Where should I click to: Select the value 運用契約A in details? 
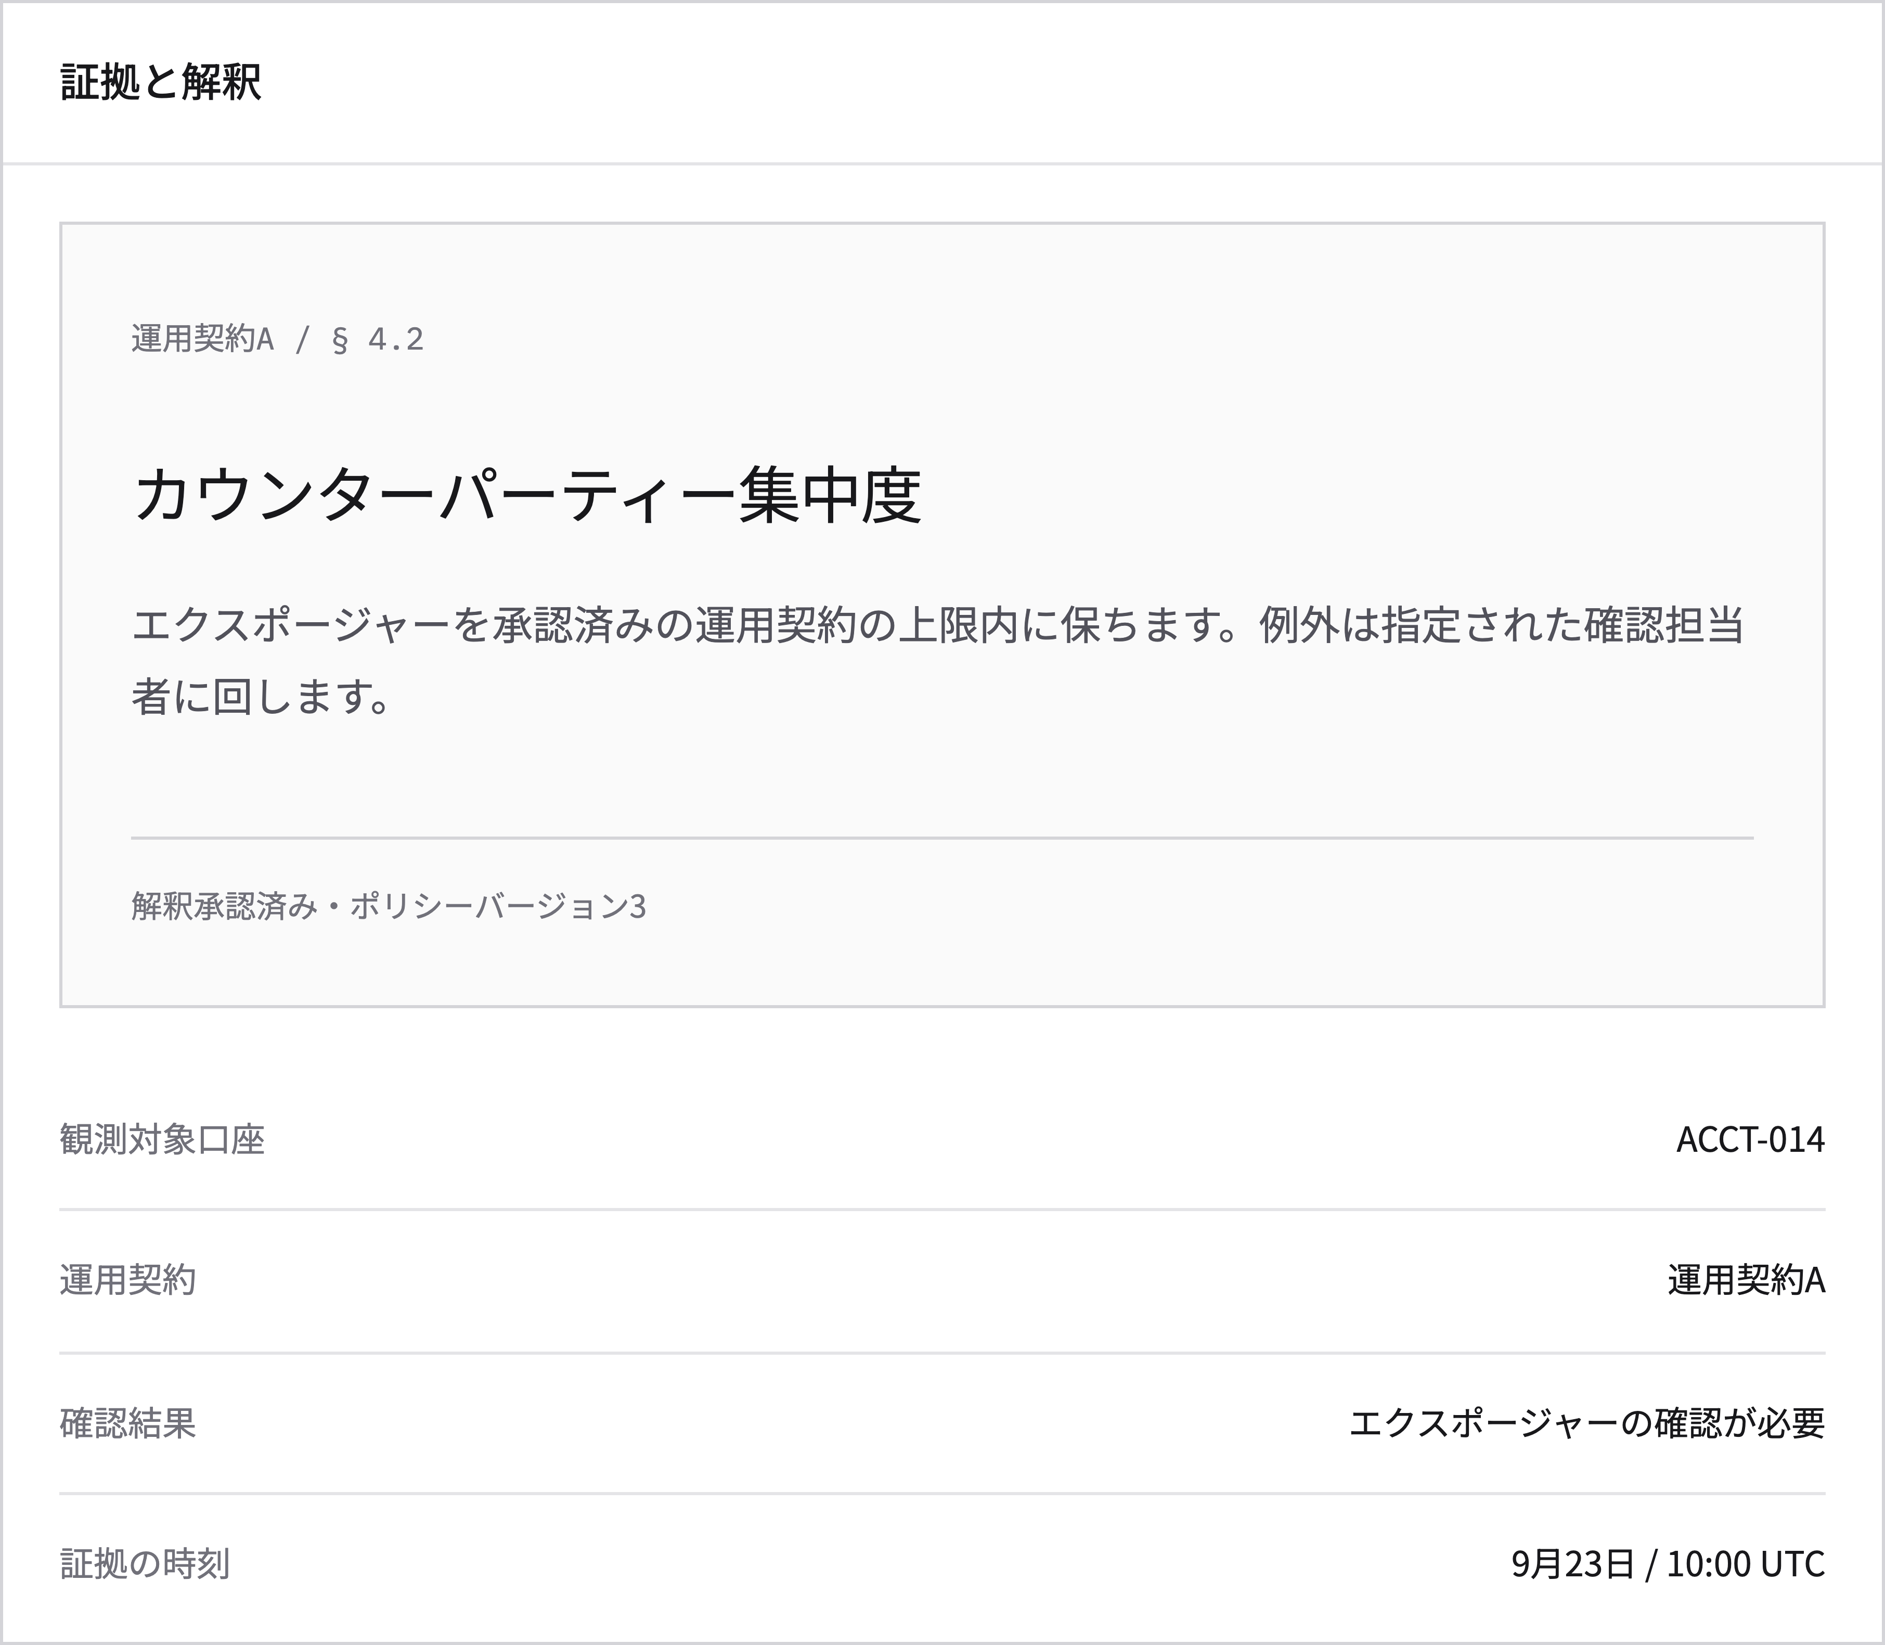(1747, 1280)
